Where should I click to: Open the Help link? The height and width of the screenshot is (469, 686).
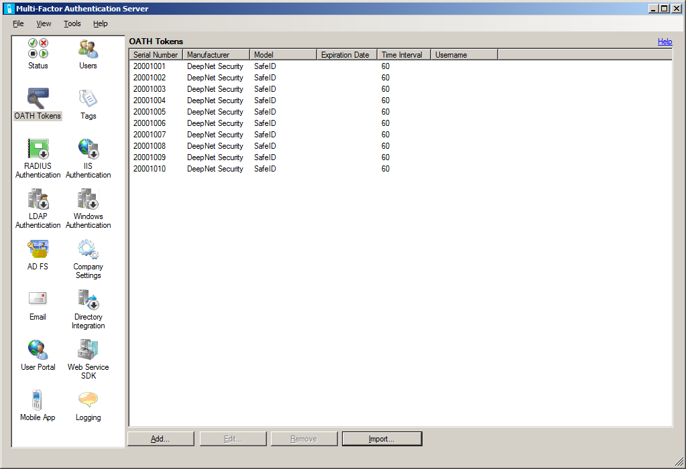click(x=665, y=42)
